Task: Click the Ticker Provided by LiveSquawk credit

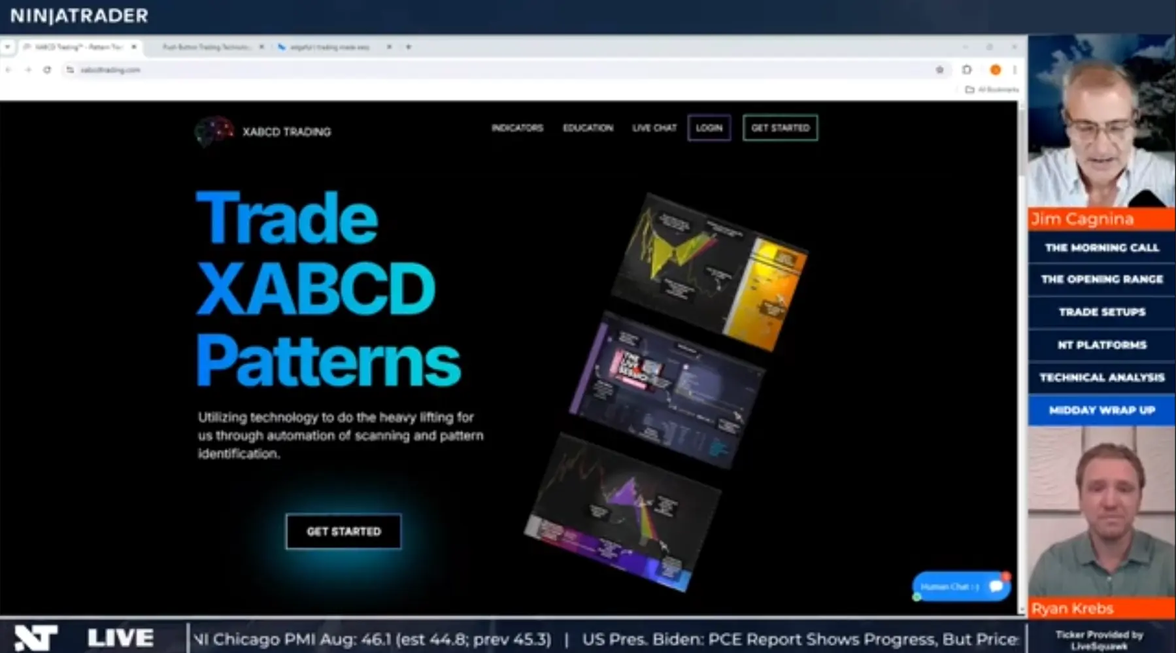Action: click(1099, 640)
